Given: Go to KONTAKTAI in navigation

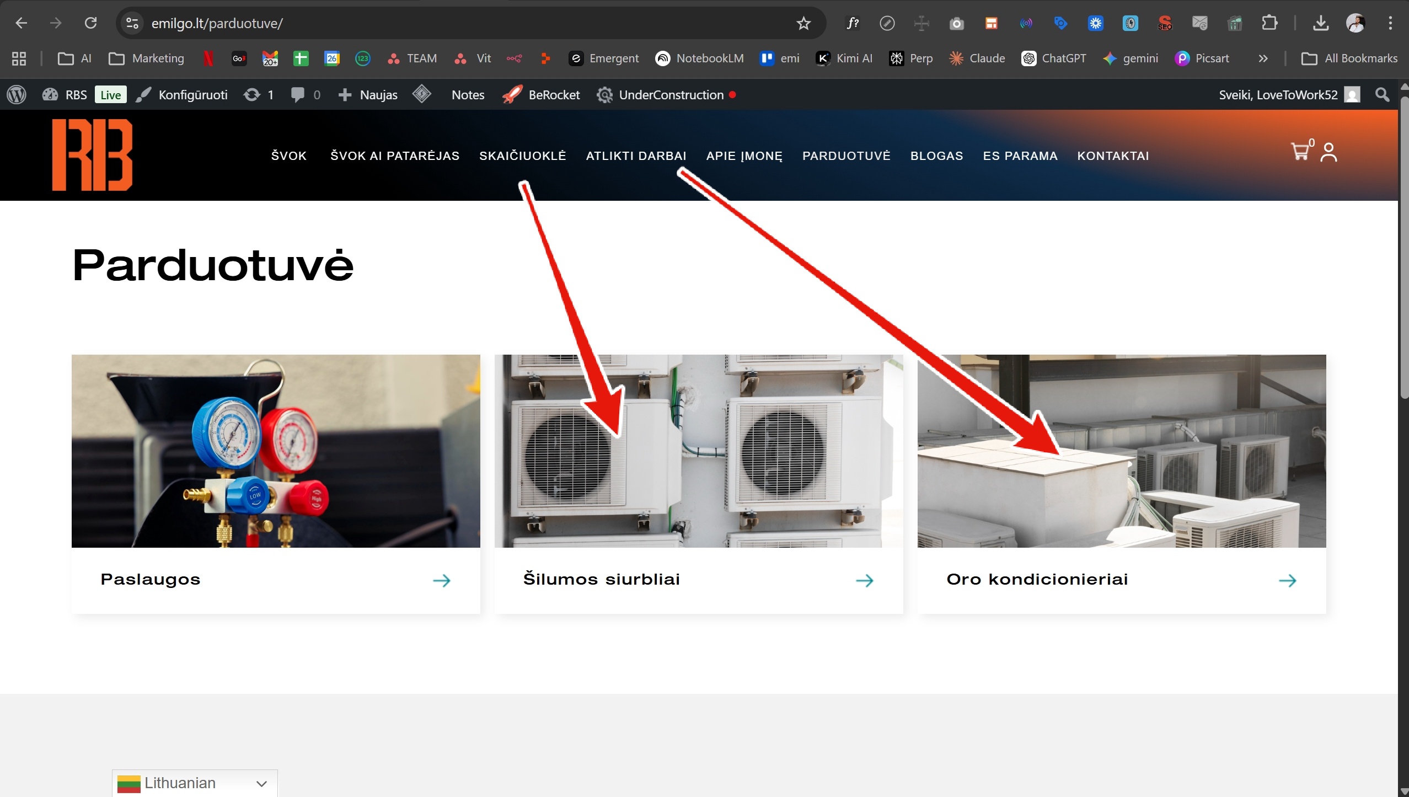Looking at the screenshot, I should pyautogui.click(x=1113, y=156).
